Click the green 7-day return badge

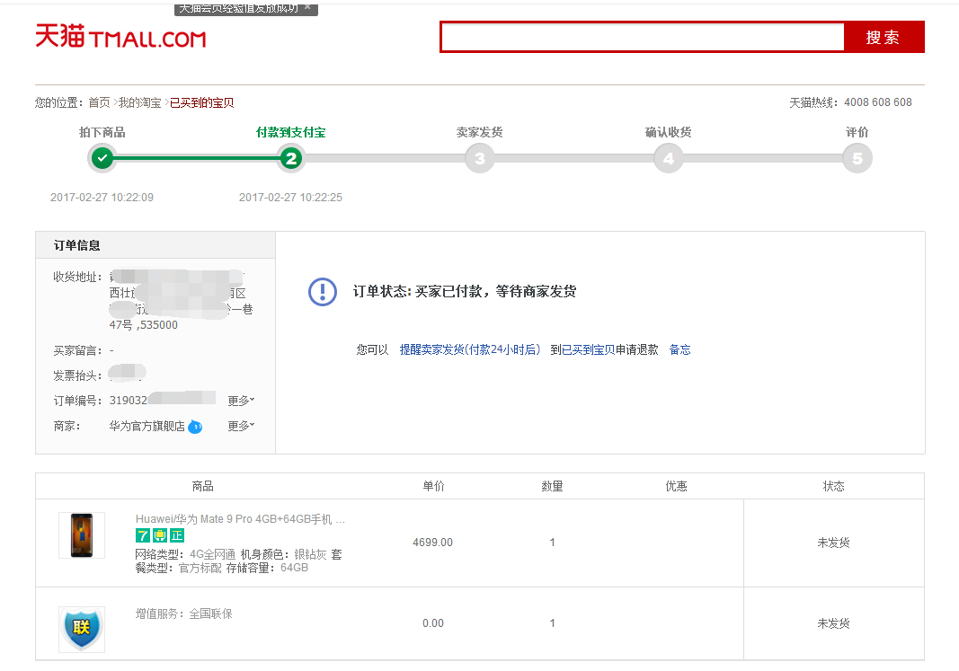point(143,535)
